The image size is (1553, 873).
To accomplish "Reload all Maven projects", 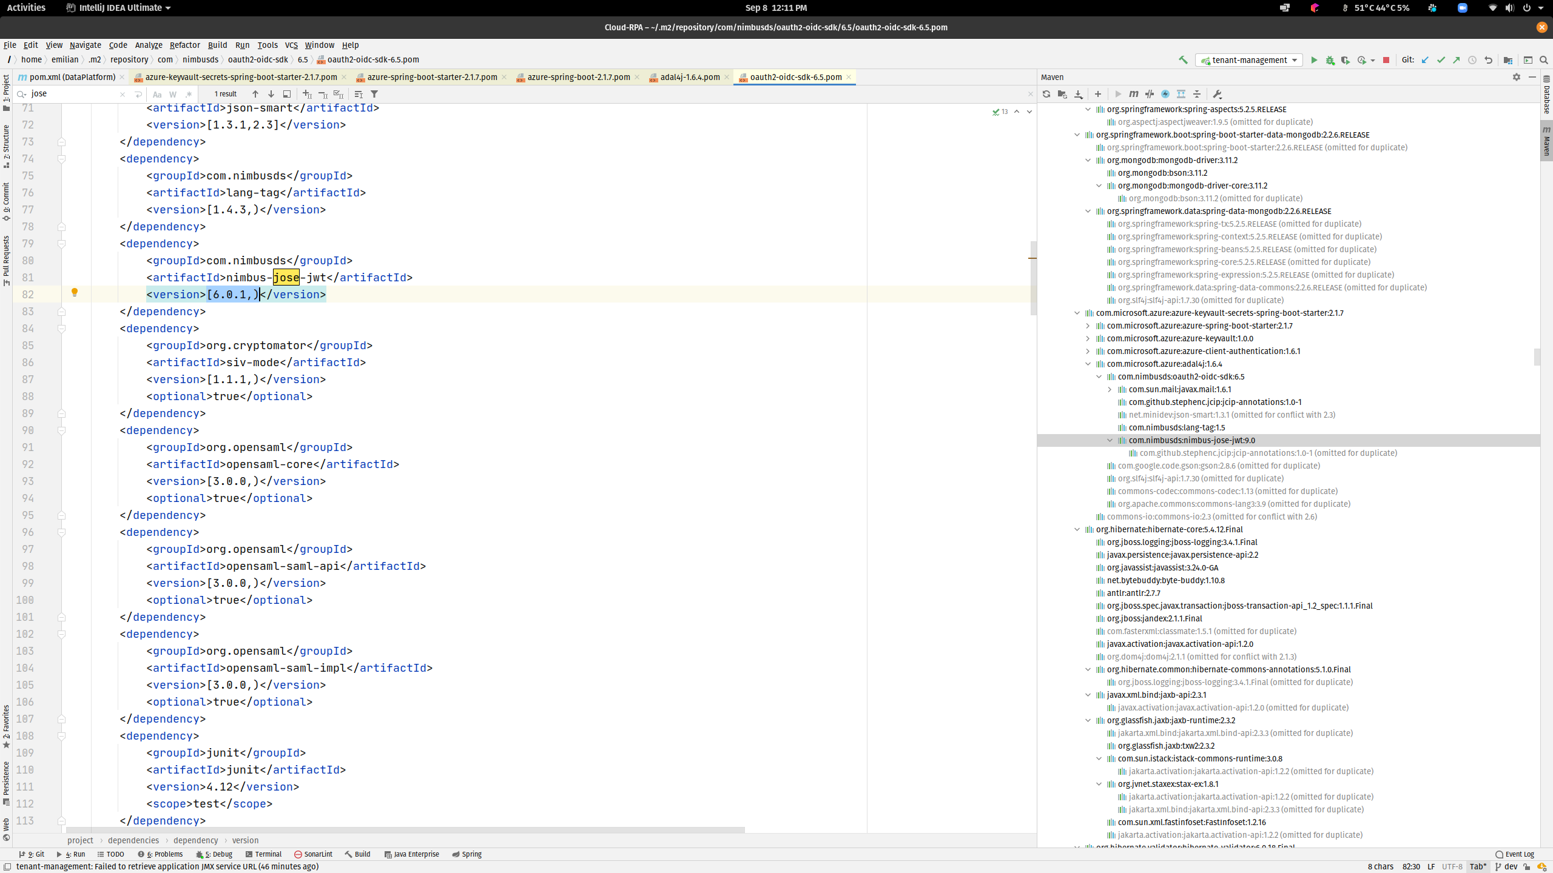I will click(1046, 94).
